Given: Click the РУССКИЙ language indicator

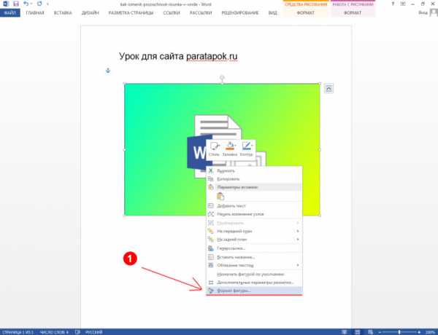Looking at the screenshot, I should pos(94,332).
